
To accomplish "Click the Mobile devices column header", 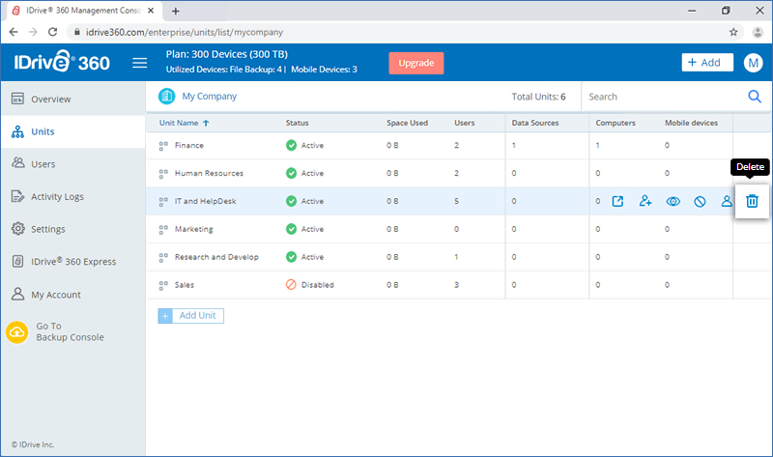I will point(691,123).
